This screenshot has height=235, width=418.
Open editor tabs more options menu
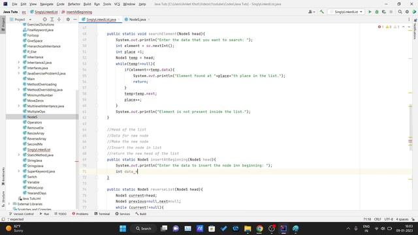409,20
